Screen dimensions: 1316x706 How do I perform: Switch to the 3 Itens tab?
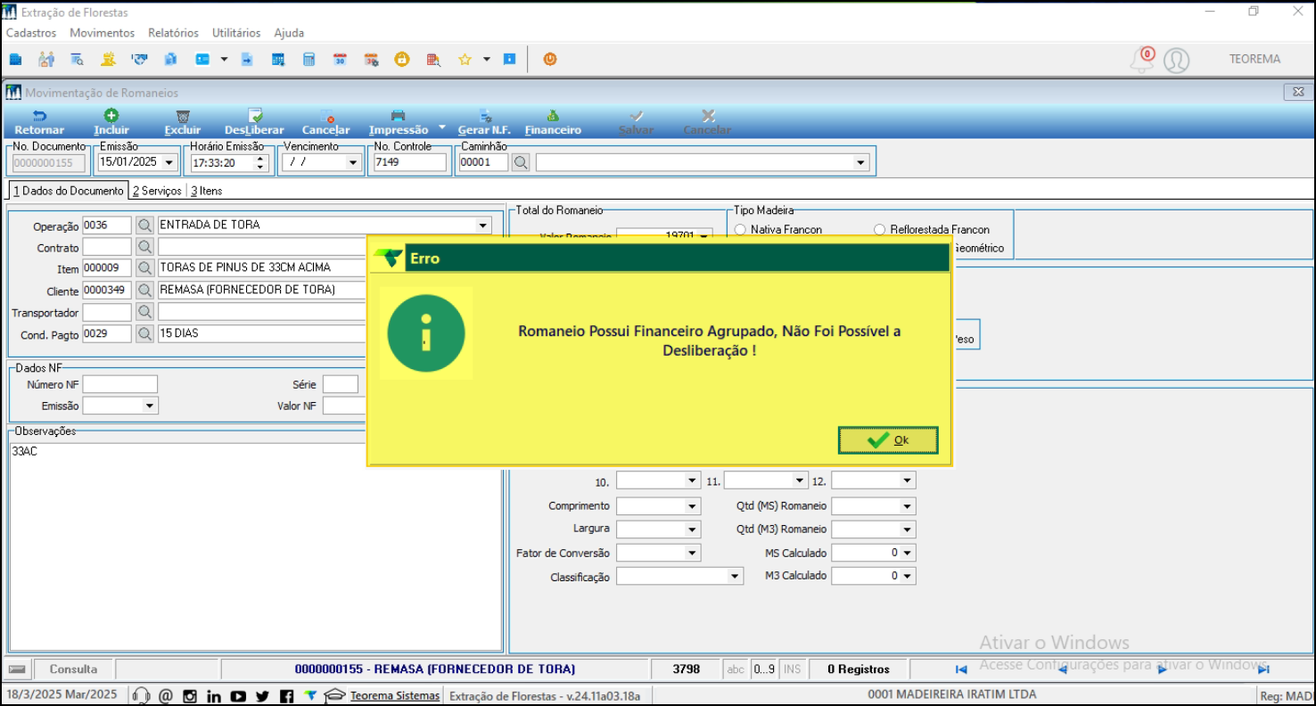pos(206,191)
